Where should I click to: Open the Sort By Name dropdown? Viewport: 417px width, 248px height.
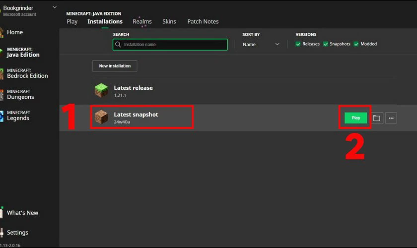tap(261, 44)
